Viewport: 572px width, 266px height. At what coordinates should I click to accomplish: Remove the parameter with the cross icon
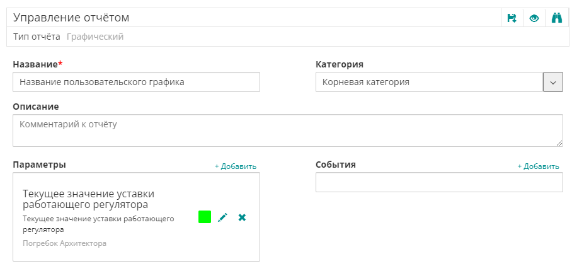tap(242, 217)
